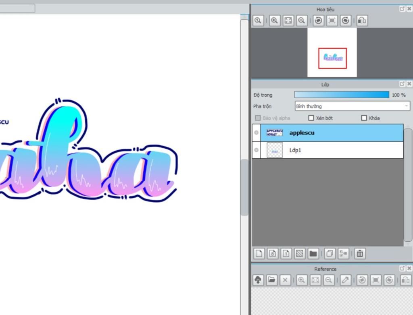The image size is (413, 315).
Task: Select the Lớp1 layer row
Action: pos(327,150)
